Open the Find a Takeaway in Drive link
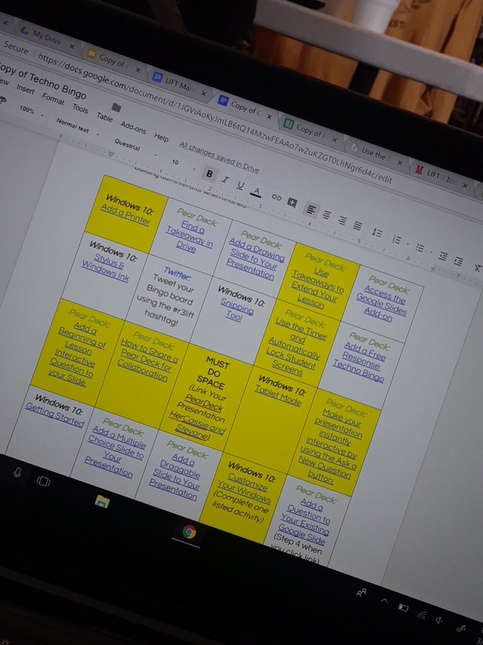The image size is (483, 645). (189, 237)
